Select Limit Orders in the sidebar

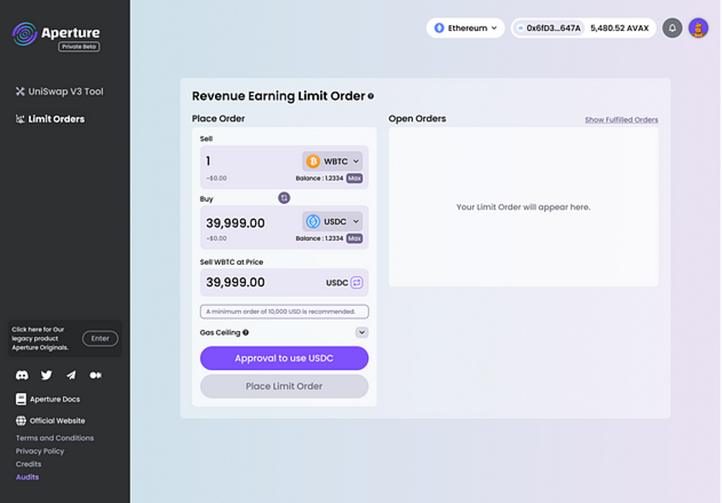click(x=50, y=119)
